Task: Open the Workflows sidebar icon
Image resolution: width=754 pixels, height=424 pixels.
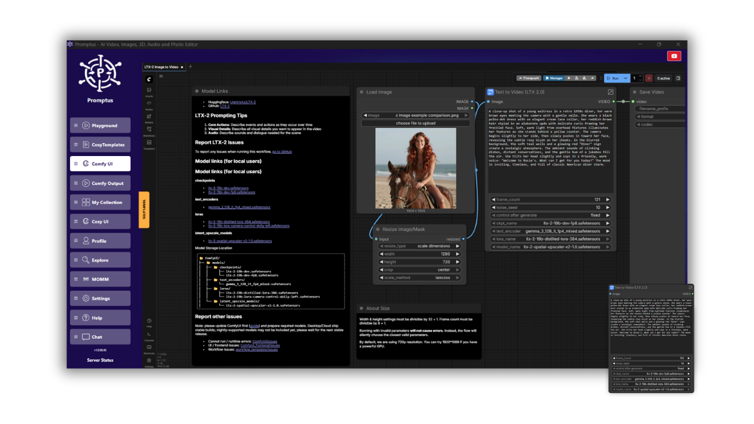Action: point(149,130)
